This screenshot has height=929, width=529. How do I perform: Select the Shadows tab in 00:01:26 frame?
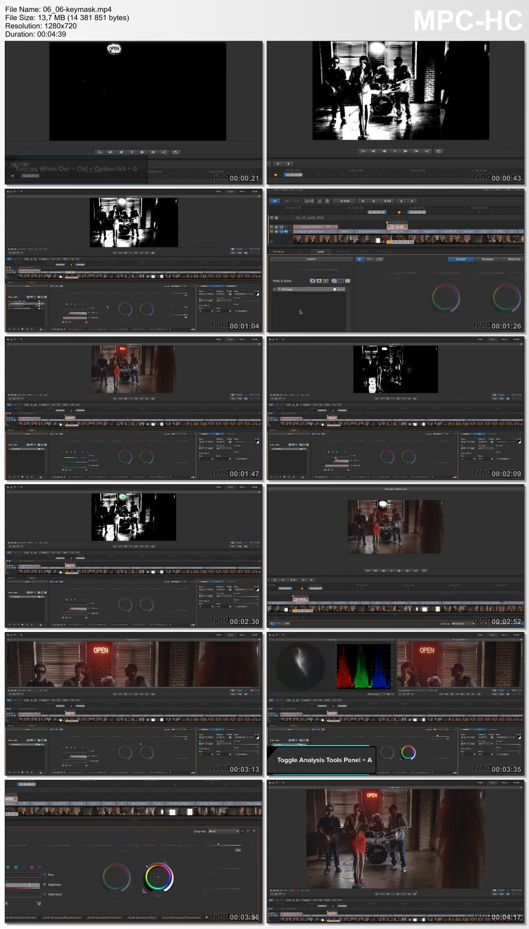(487, 259)
